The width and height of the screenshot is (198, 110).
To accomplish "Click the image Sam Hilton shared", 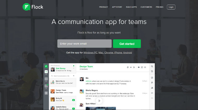I will (x=101, y=108).
